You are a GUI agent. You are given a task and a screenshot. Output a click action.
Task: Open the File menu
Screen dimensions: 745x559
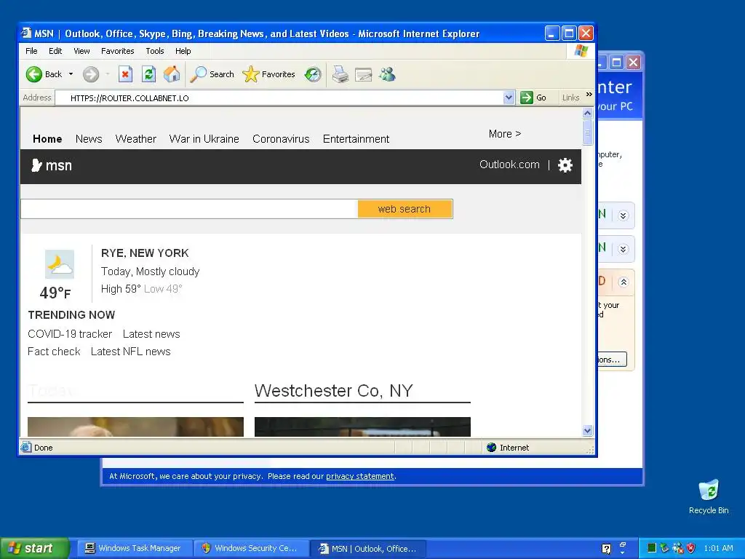tap(31, 51)
